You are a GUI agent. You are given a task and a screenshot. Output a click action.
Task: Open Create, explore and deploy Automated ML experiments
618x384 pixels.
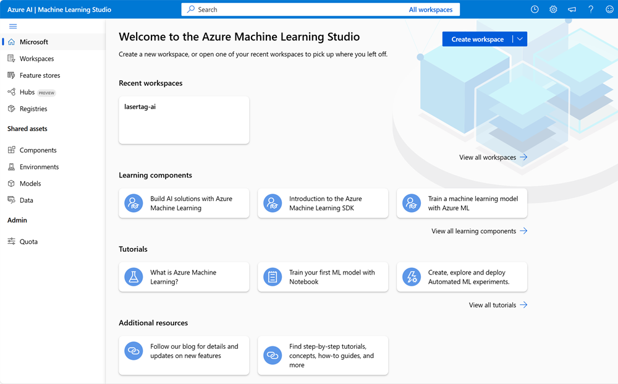tap(462, 277)
